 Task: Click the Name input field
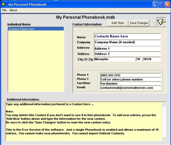pos(127,37)
